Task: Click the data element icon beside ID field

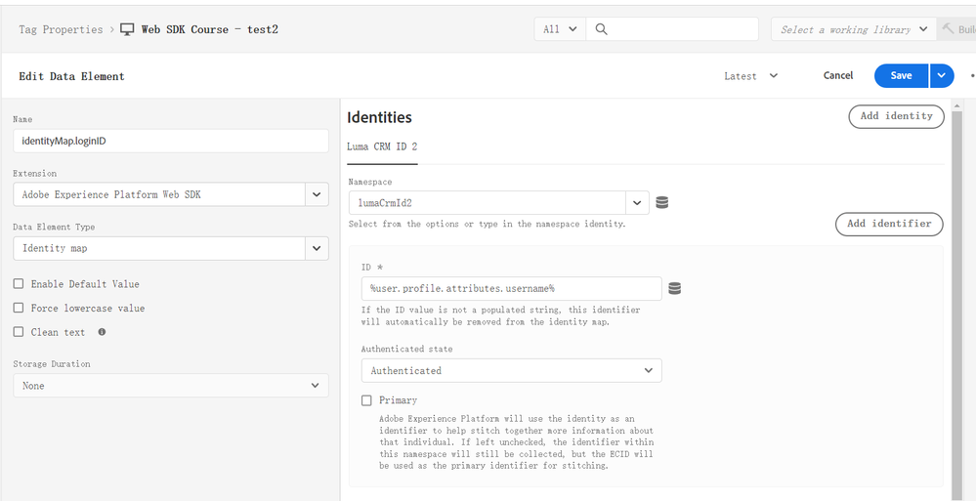Action: (x=674, y=288)
